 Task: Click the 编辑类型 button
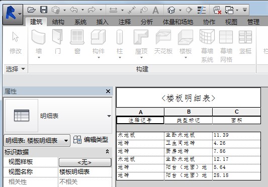[x=91, y=140]
